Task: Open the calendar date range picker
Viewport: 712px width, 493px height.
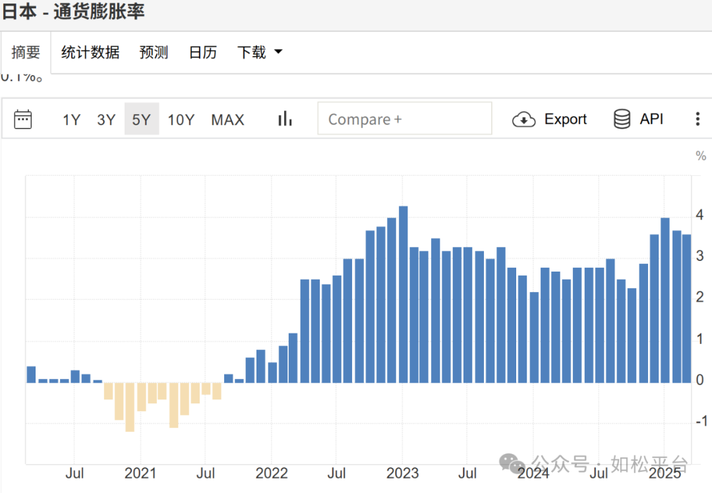Action: (23, 119)
